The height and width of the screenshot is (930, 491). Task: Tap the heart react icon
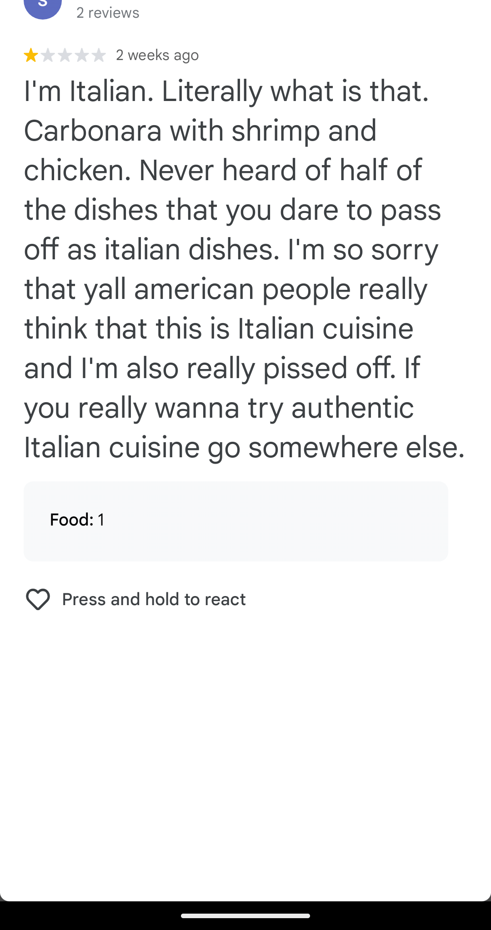[x=38, y=599]
